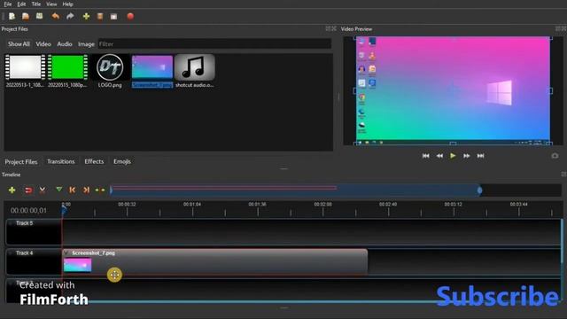Click the camera Save Current Frame icon
The width and height of the screenshot is (567, 319).
click(555, 156)
